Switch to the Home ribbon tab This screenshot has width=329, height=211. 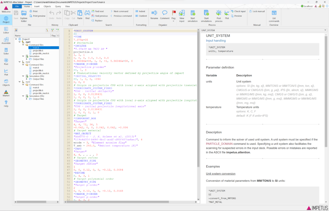(27, 6)
